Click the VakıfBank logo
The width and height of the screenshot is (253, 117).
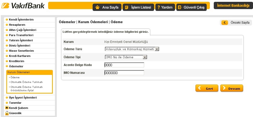pos(23,6)
